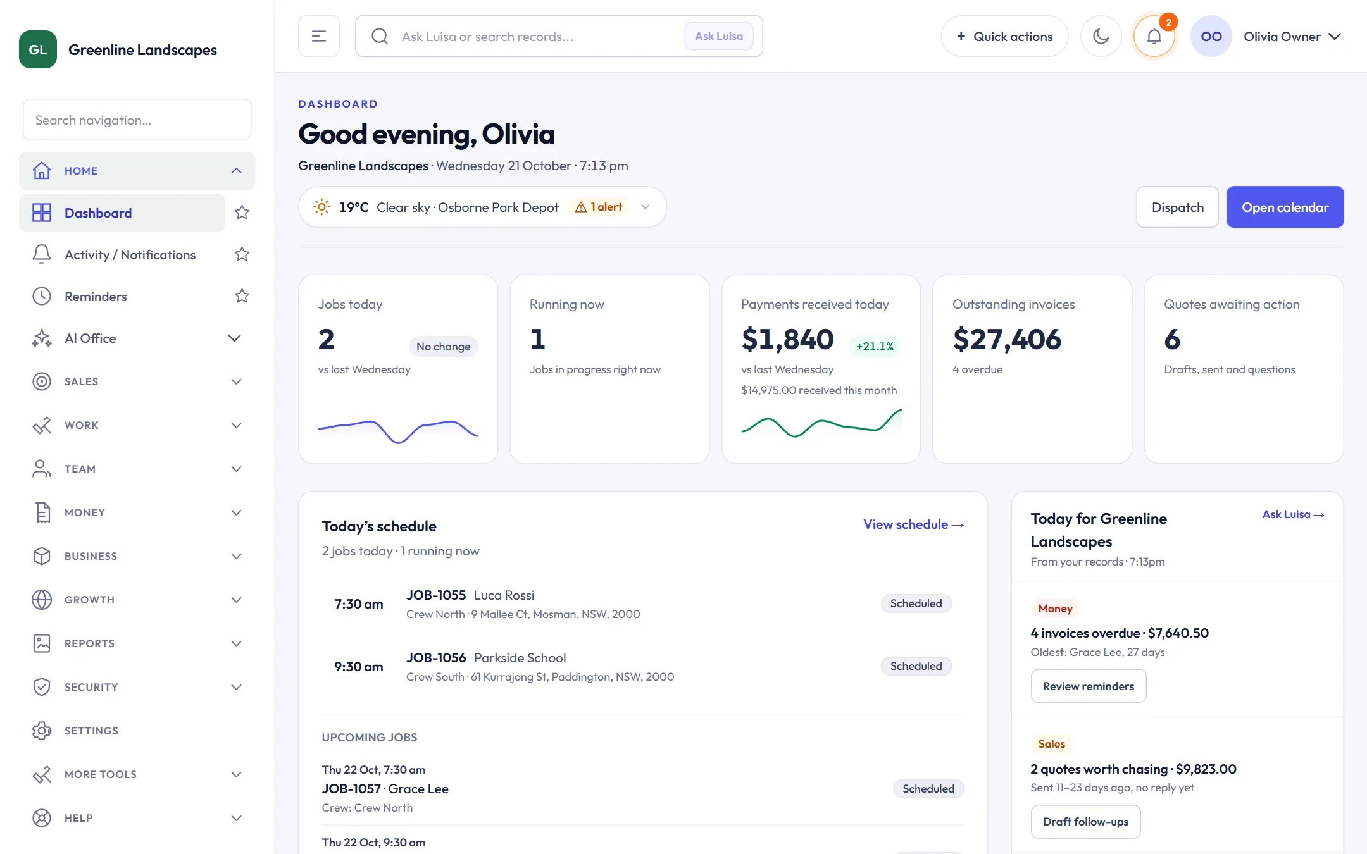
Task: Star the Activity / Notifications item
Action: click(x=242, y=254)
